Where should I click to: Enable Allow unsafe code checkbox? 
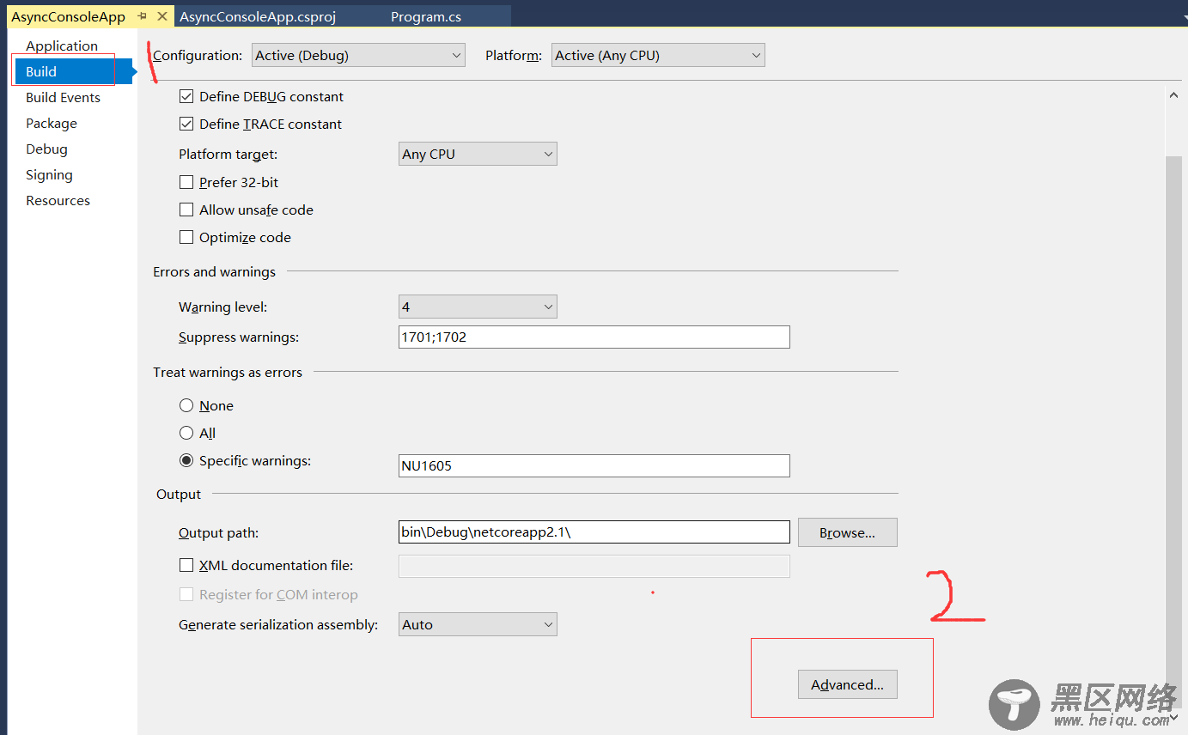[186, 210]
